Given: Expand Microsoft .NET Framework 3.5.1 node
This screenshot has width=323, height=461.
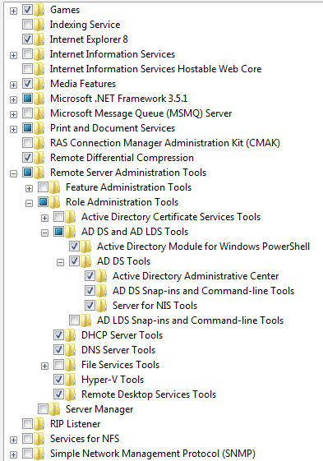Looking at the screenshot, I should (13, 99).
